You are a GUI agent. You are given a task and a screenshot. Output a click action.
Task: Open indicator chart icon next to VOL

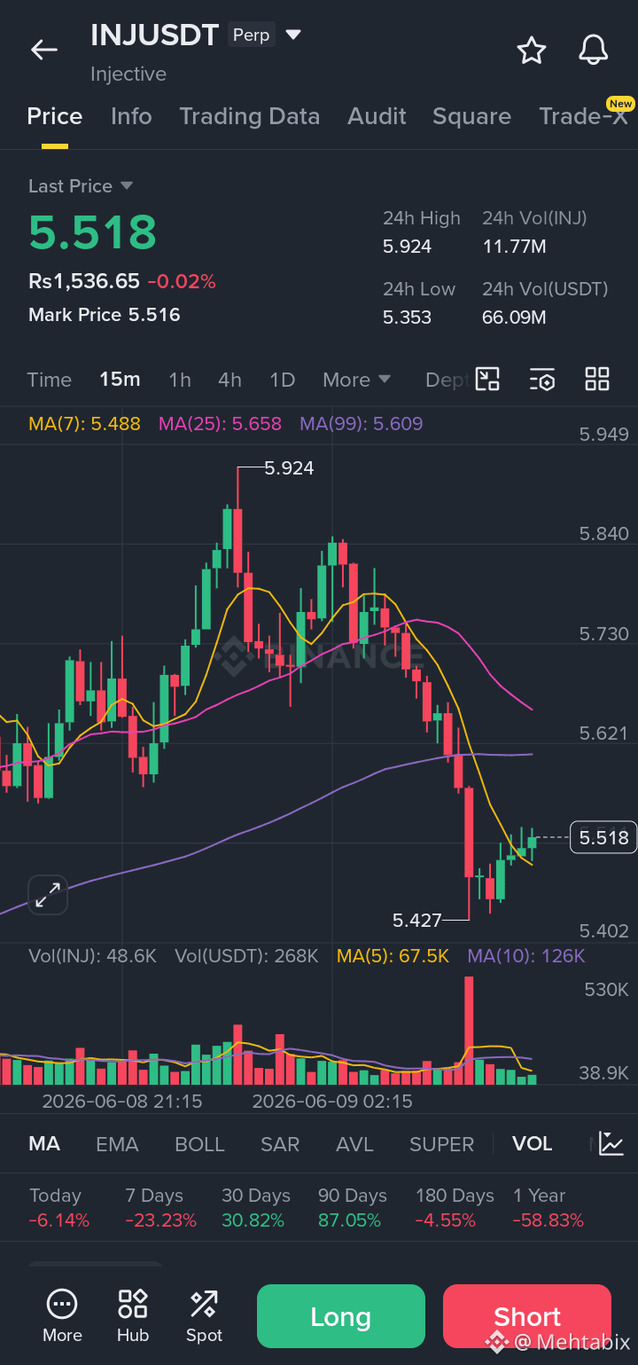(x=611, y=1143)
